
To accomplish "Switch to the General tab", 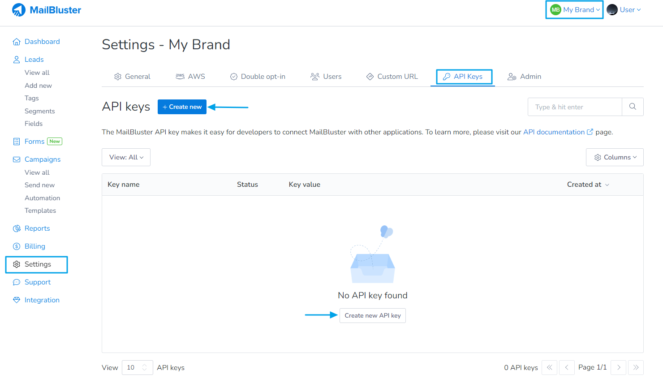I will pos(132,77).
